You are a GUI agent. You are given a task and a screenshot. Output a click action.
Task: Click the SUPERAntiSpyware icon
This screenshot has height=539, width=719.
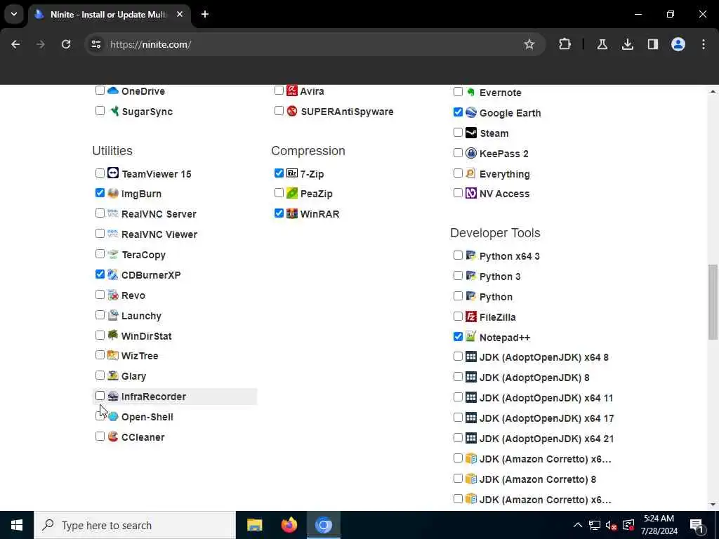(x=292, y=111)
